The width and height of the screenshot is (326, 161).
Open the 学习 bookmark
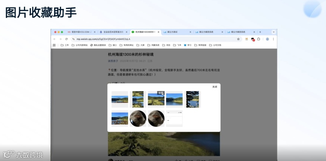tap(188, 45)
